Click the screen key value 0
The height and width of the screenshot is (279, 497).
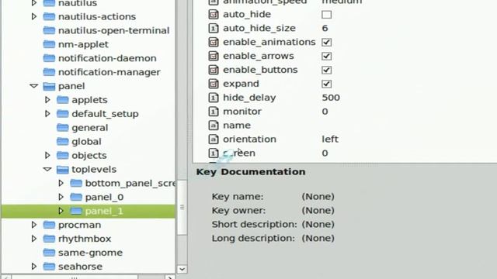click(x=325, y=153)
